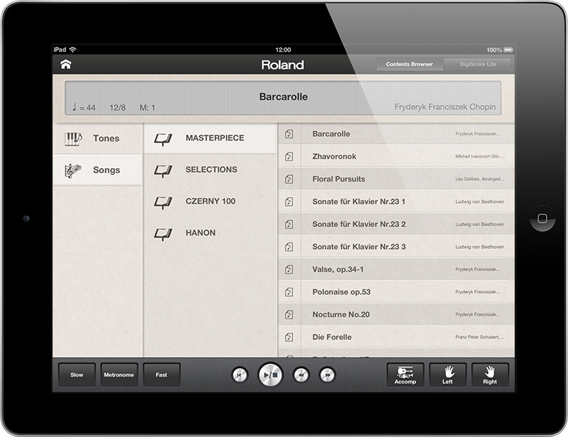Select "Sonate für Klavier Nr.23 1"
This screenshot has height=437, width=568.
point(396,201)
